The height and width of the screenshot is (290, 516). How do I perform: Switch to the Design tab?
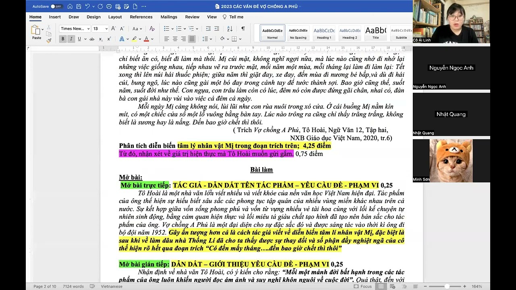[x=94, y=17]
